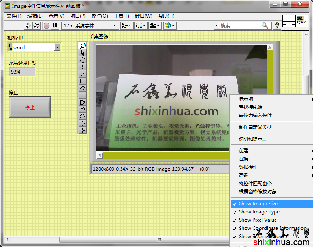Click the image horizontal scrollbar track
313x247 pixels.
click(165, 155)
